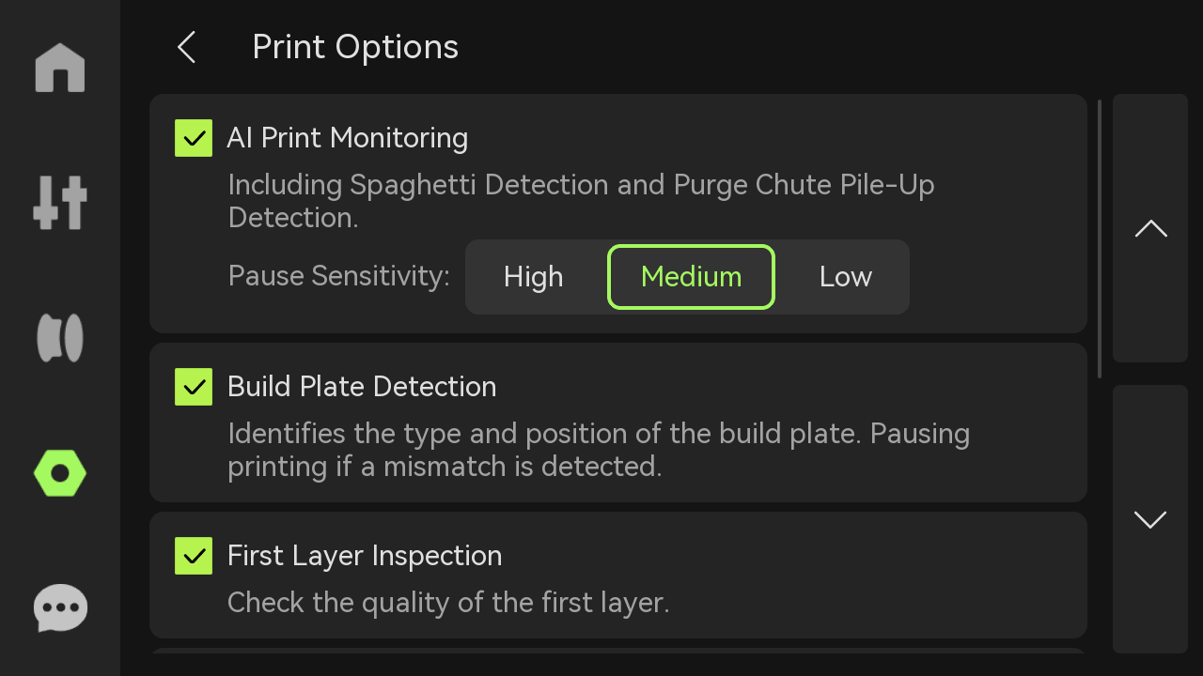Open the Home screen icon
Screen dimensions: 1203x676
click(x=60, y=68)
